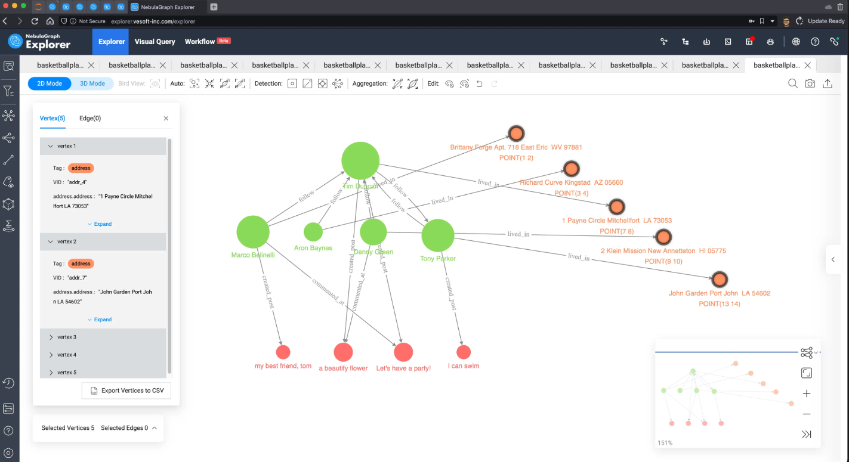Click the Tim Duncan node
This screenshot has height=462, width=849.
click(360, 160)
